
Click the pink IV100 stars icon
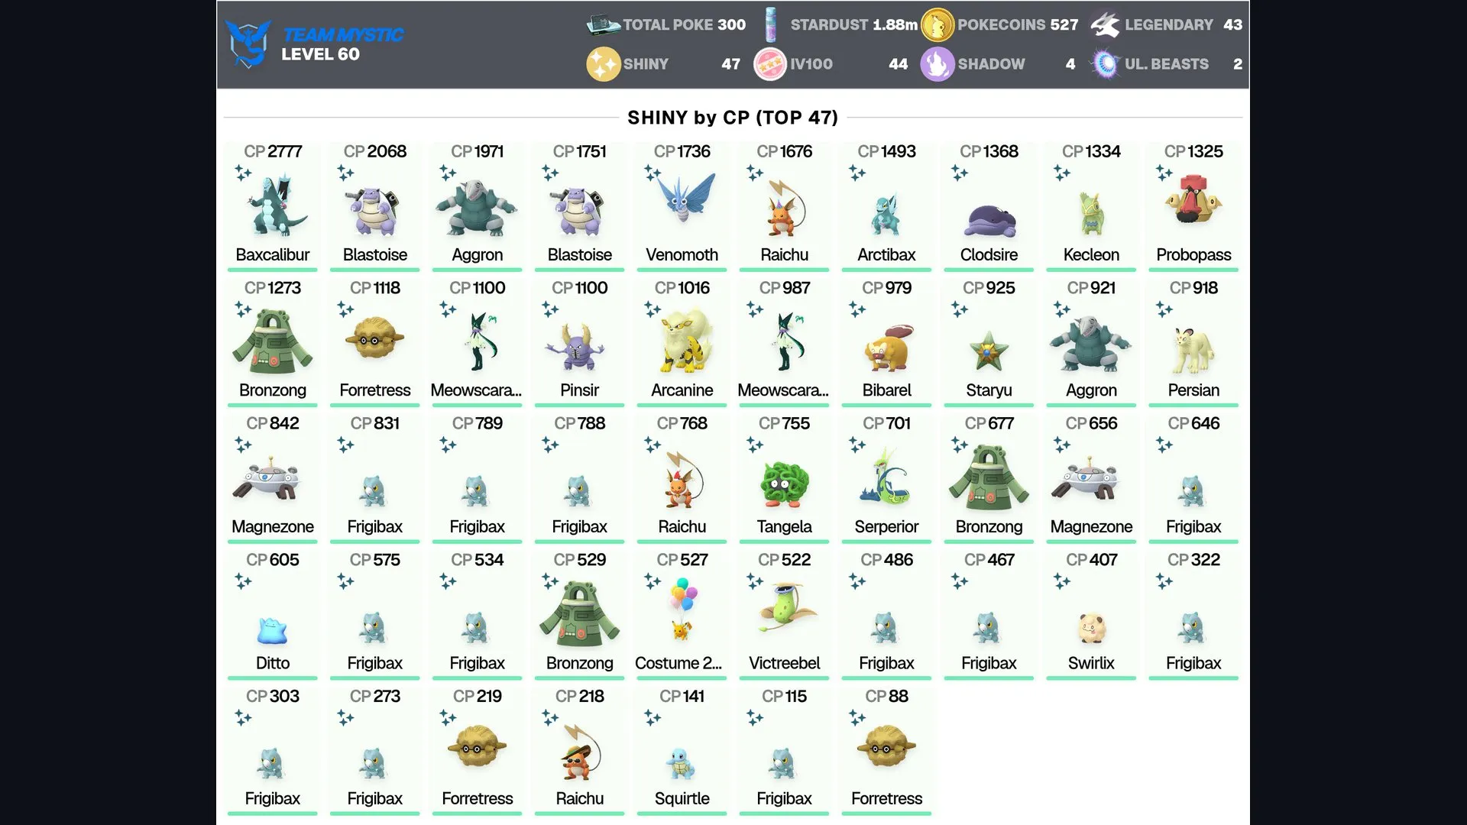click(x=770, y=64)
